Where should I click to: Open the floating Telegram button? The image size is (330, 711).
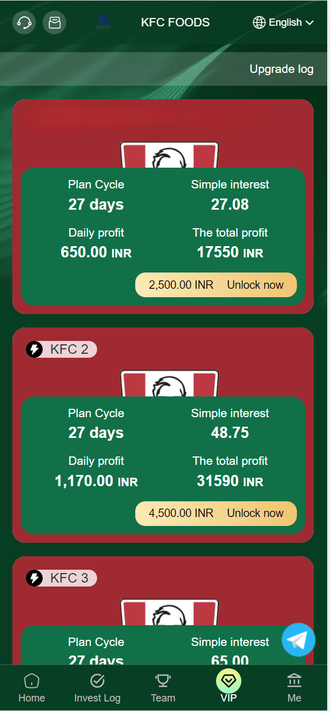[x=299, y=640]
